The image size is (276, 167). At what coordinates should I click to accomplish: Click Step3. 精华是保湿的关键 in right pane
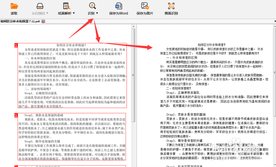184,141
